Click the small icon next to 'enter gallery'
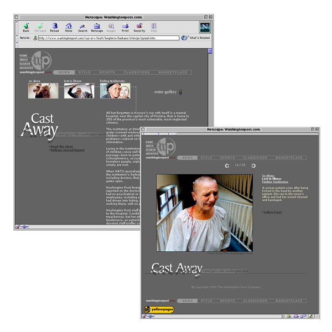This screenshot has height=332, width=332. click(180, 92)
